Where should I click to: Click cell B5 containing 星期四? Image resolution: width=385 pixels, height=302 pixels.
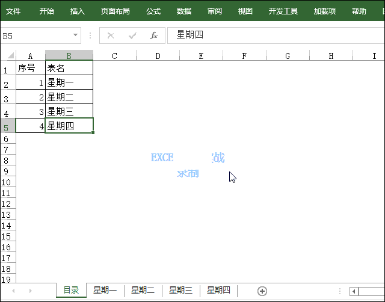(69, 126)
